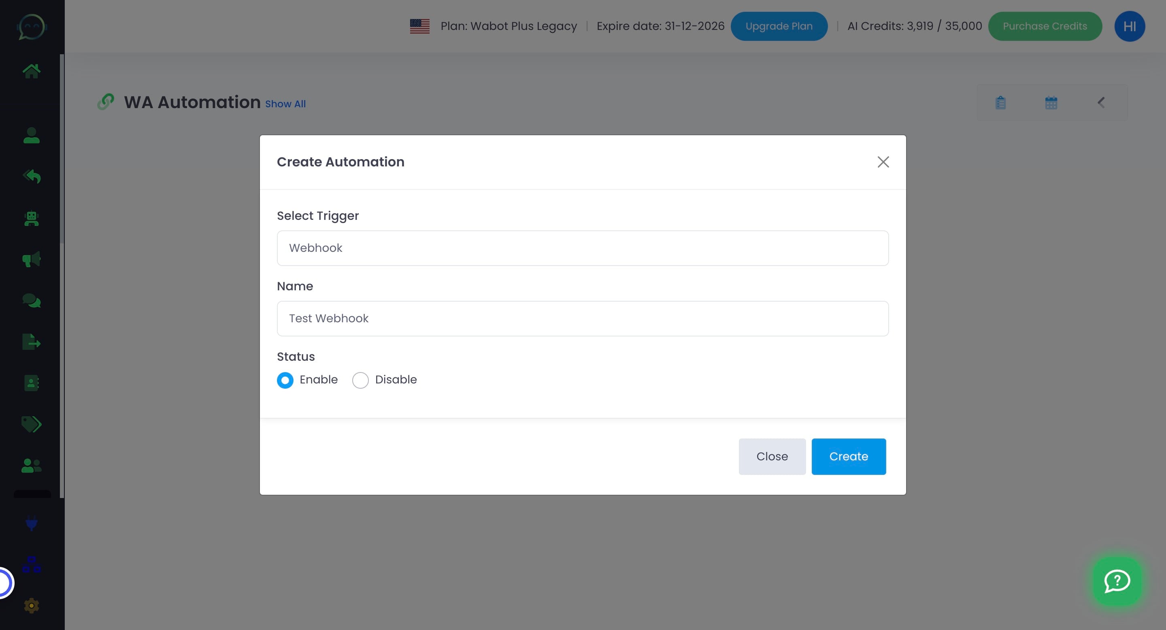Click the US flag language selector
The width and height of the screenshot is (1166, 630).
pos(419,26)
